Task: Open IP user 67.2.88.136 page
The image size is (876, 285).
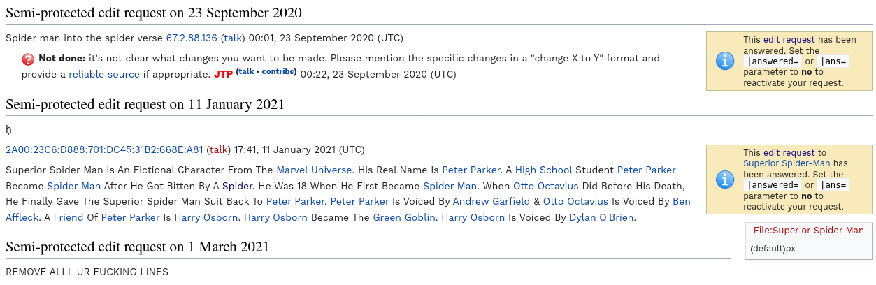Action: pyautogui.click(x=191, y=38)
